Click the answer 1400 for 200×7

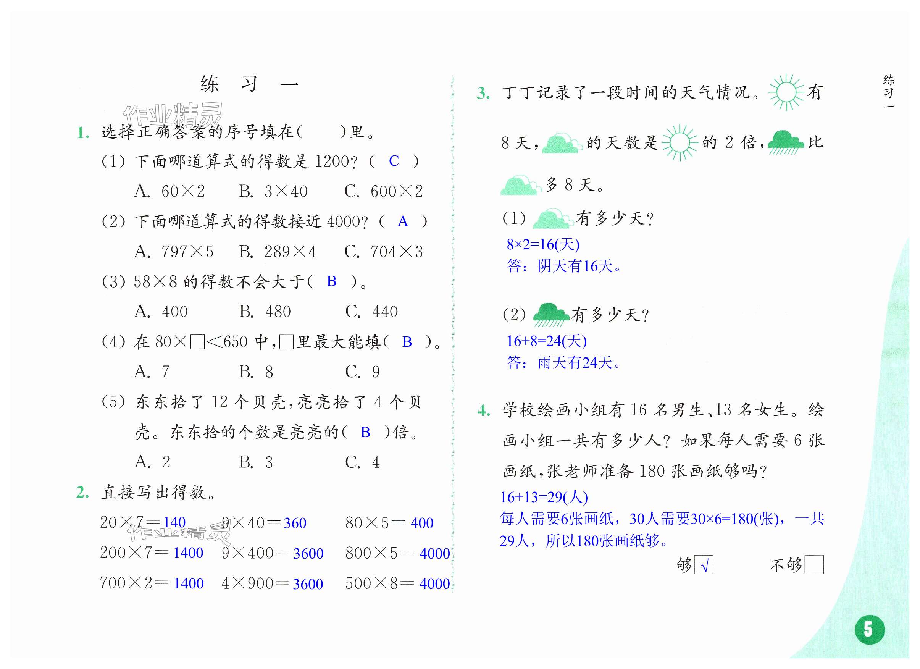click(x=188, y=553)
